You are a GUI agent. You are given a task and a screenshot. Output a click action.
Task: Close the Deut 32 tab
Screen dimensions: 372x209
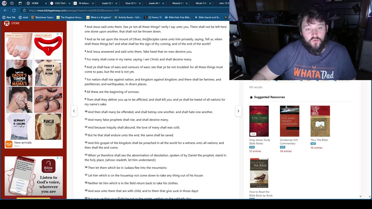[x=140, y=3]
